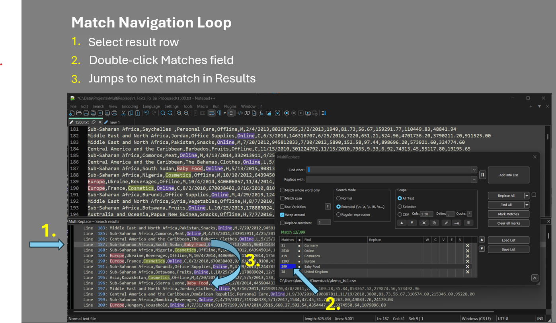Enable the Match case checkbox
556x323 pixels.
282,198
